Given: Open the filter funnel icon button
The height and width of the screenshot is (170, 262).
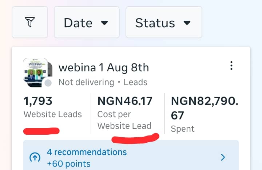Looking at the screenshot, I should click(x=30, y=23).
